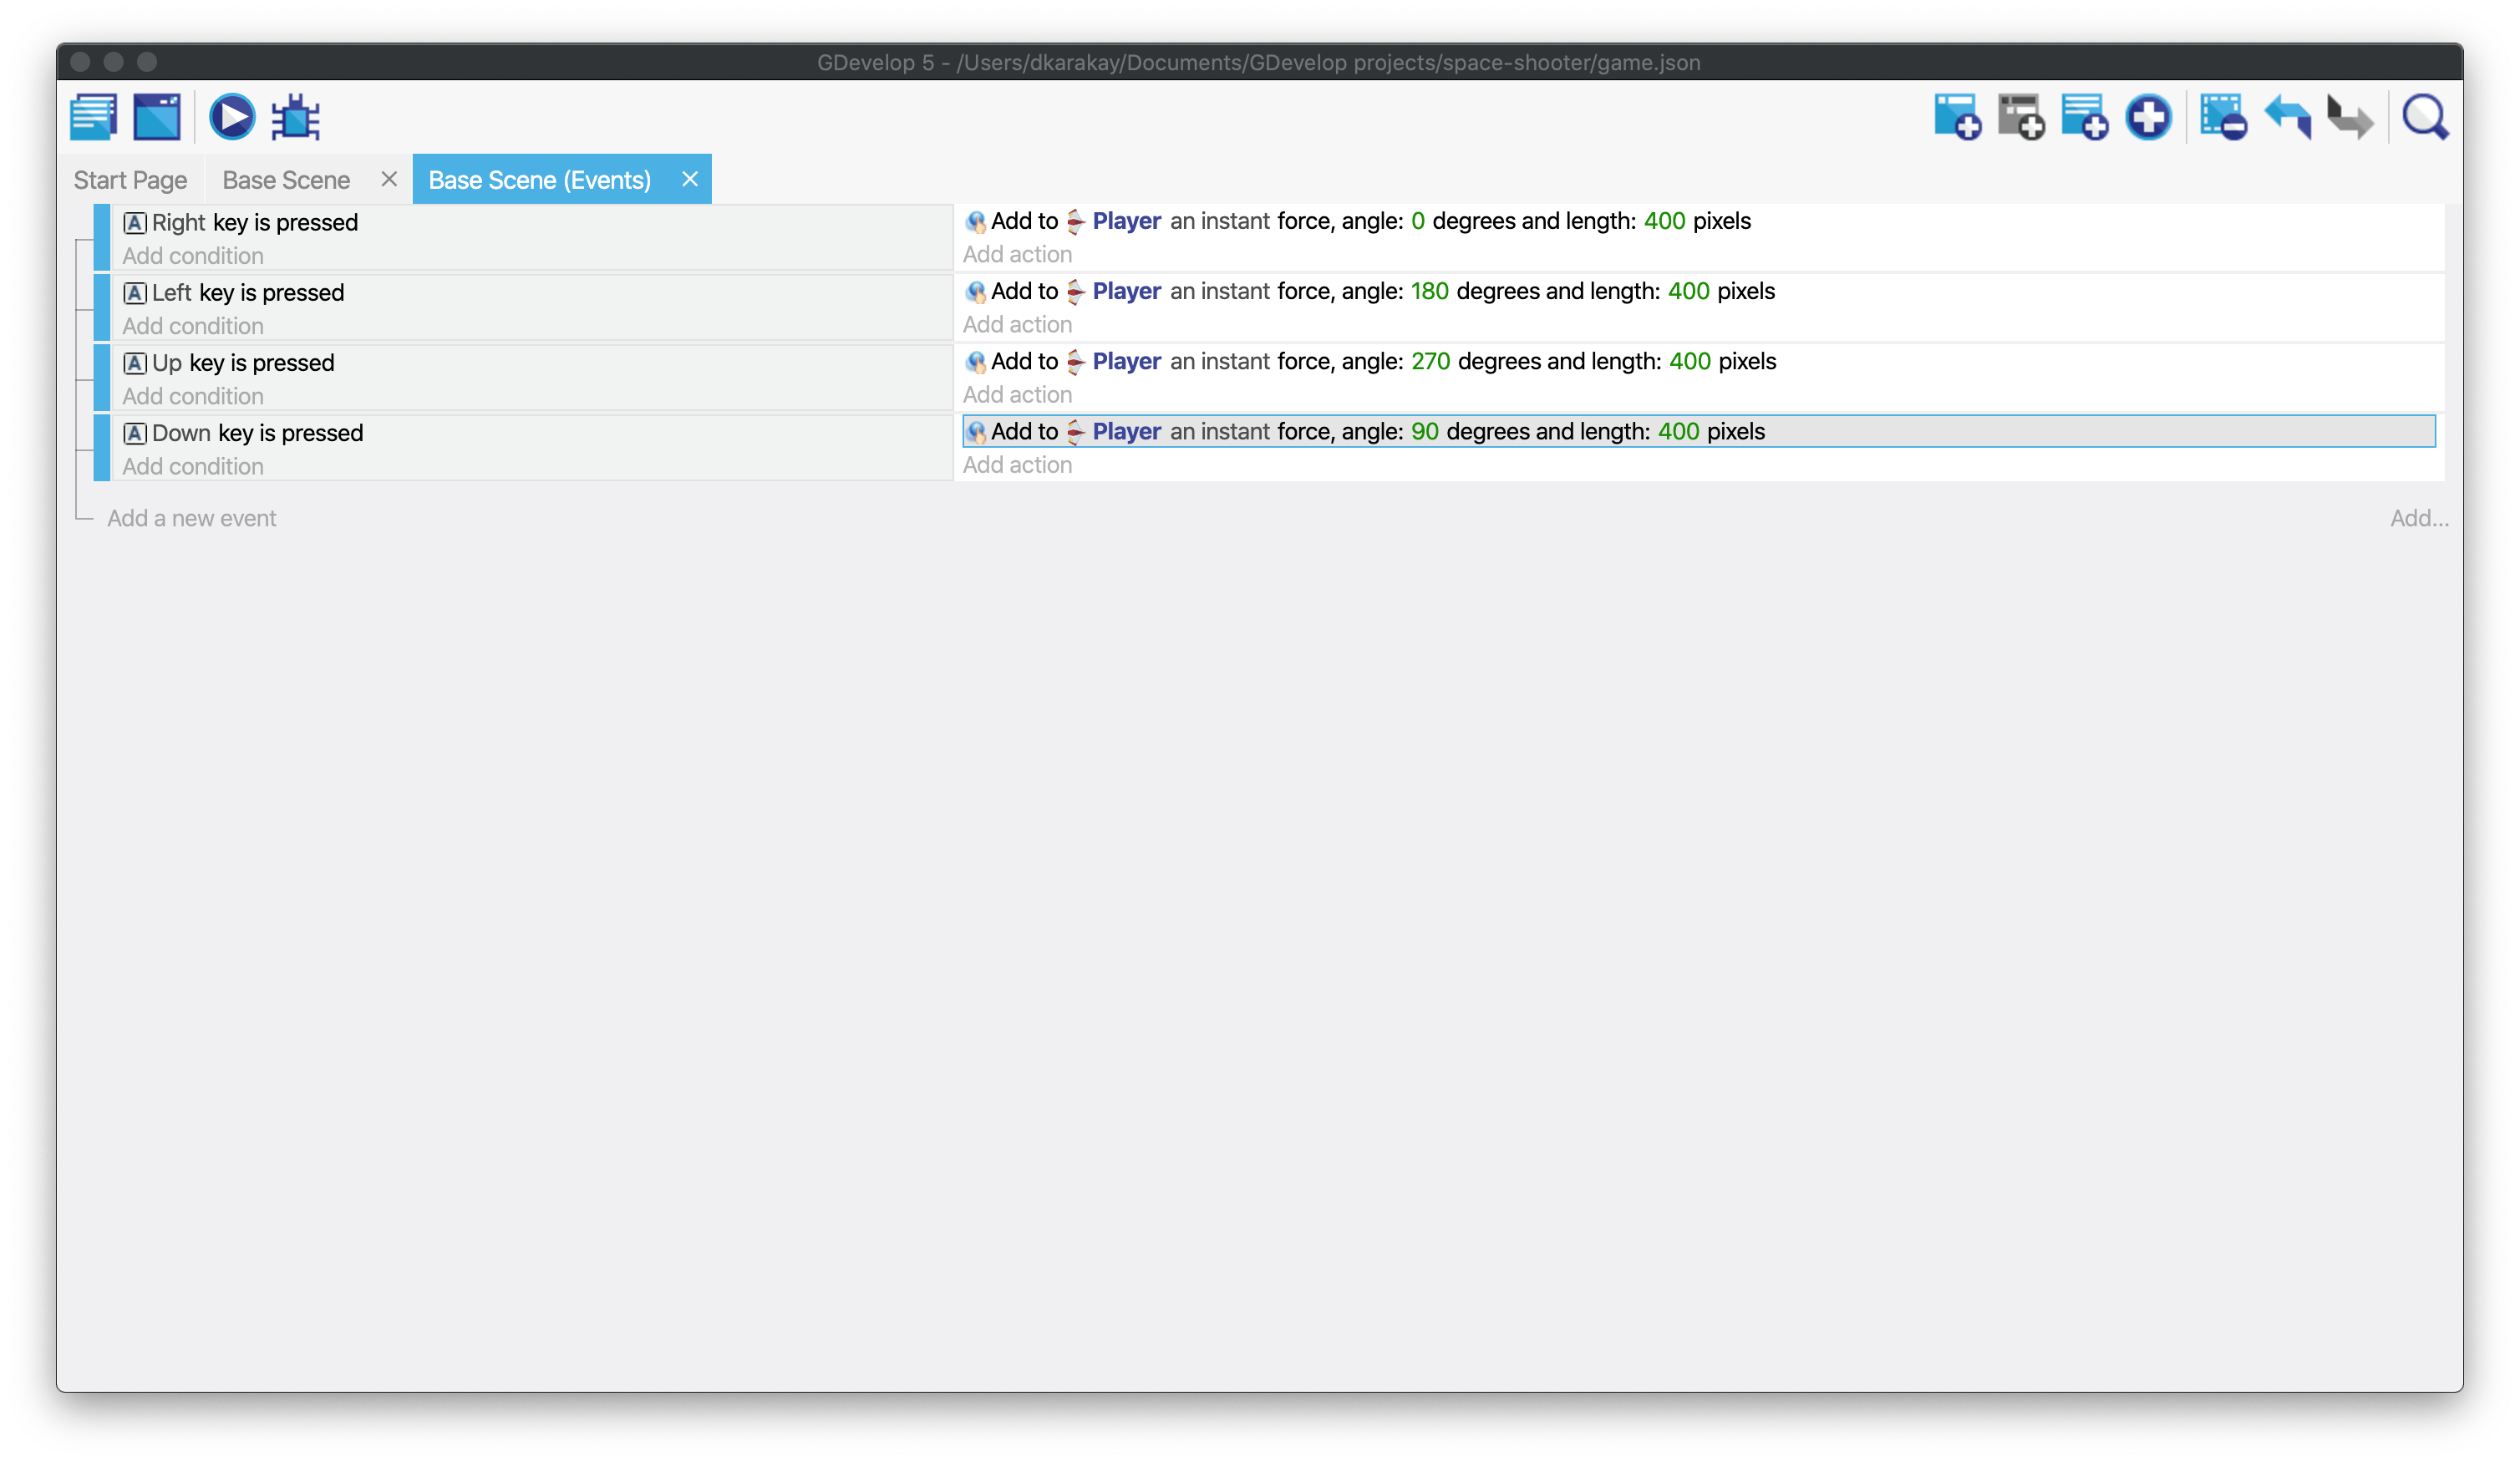The image size is (2520, 1462).
Task: Click 'Add condition' under Right key event
Action: (193, 256)
